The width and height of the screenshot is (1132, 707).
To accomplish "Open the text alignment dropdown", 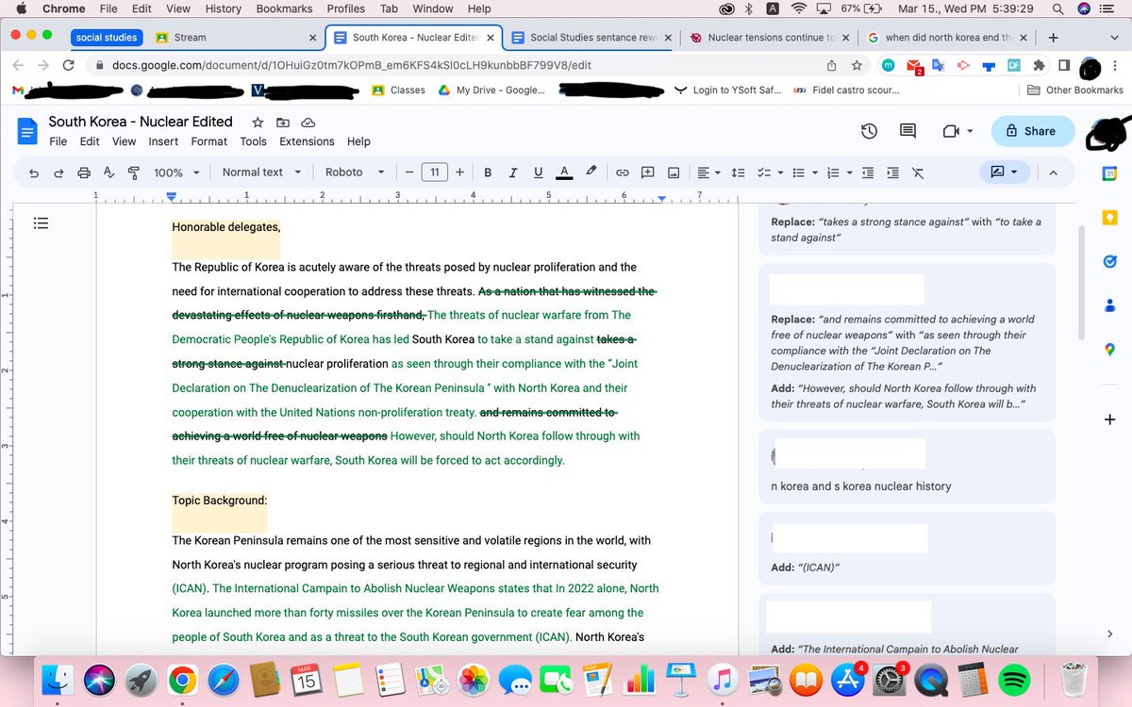I will [x=707, y=173].
